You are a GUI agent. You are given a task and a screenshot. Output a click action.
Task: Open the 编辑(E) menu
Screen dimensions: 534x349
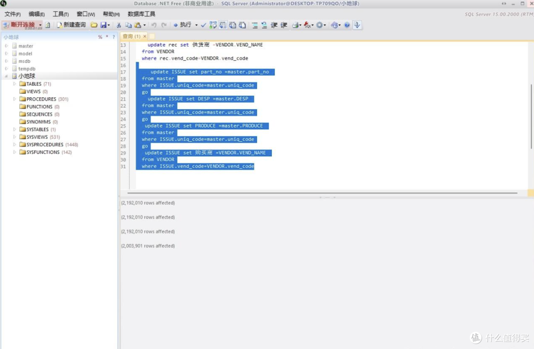tap(37, 14)
